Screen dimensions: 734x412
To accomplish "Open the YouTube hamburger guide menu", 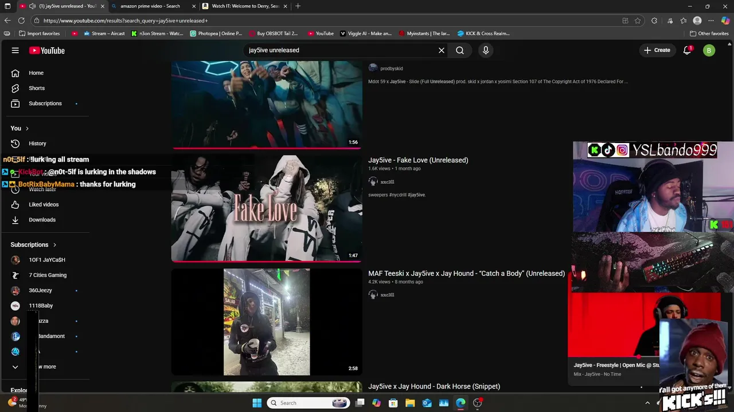I will tap(15, 50).
